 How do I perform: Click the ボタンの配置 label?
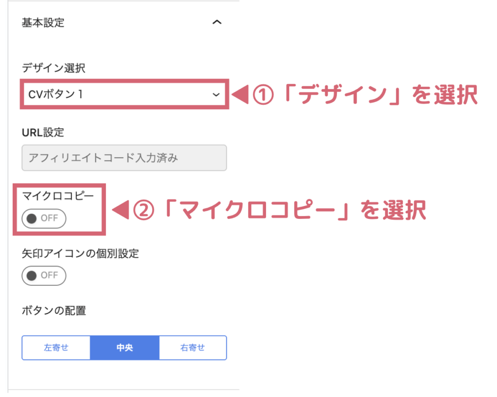[x=54, y=311]
